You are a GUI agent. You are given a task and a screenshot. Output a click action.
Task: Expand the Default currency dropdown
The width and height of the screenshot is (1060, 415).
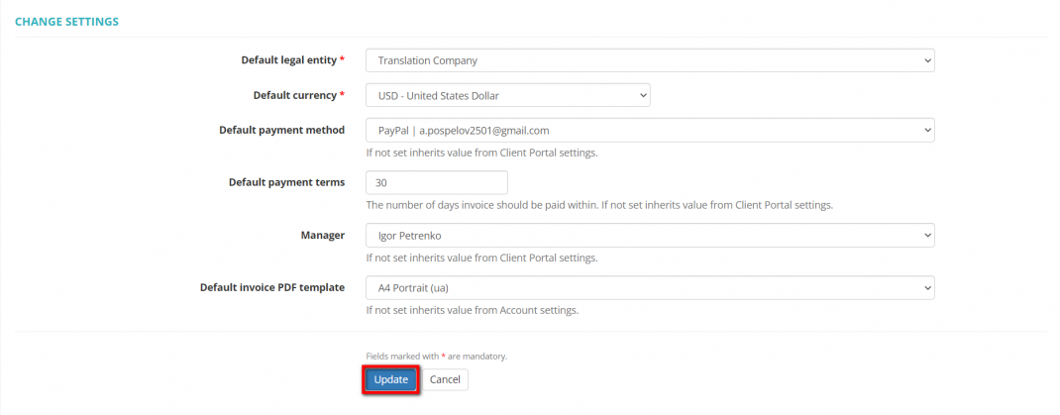(x=507, y=95)
